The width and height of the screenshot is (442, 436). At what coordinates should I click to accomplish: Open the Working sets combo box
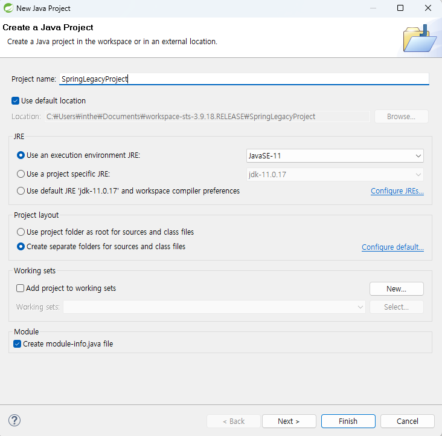[214, 307]
